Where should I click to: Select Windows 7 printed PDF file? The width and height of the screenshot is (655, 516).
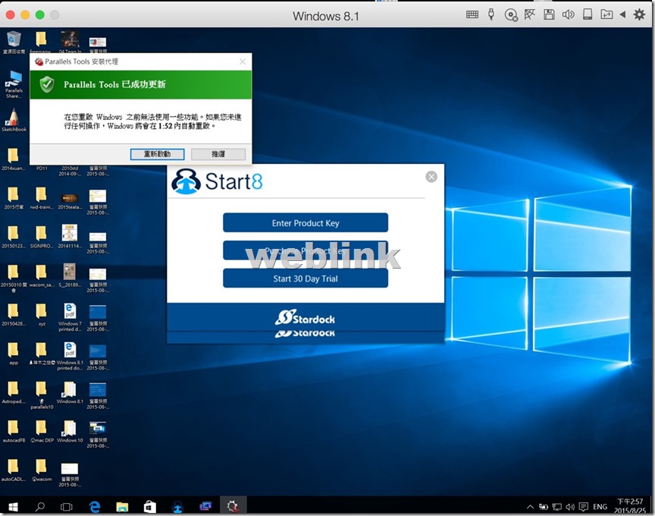pos(70,317)
